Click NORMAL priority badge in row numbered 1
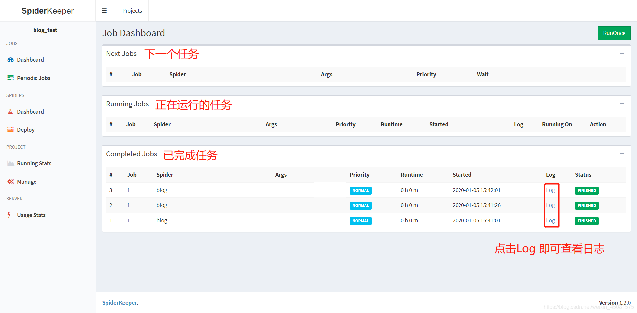 point(360,221)
